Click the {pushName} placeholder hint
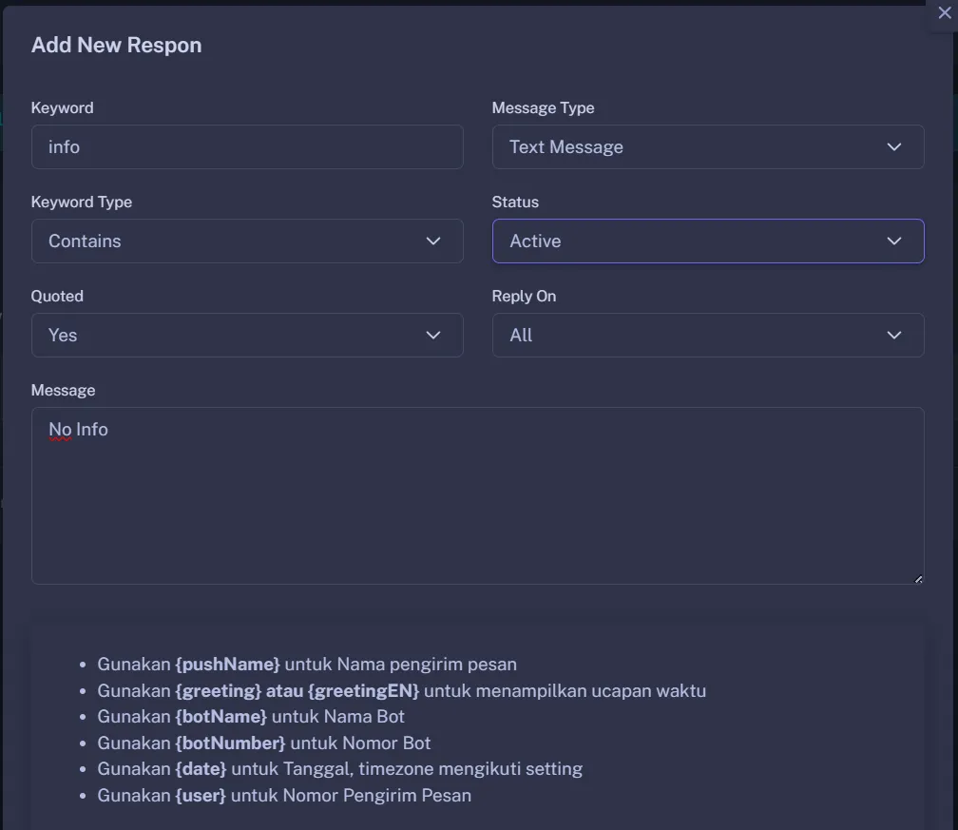The image size is (958, 830). 227,665
